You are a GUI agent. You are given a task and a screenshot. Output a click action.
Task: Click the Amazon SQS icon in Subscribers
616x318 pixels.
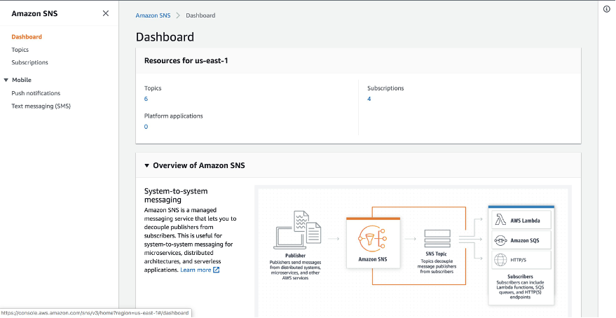(500, 240)
